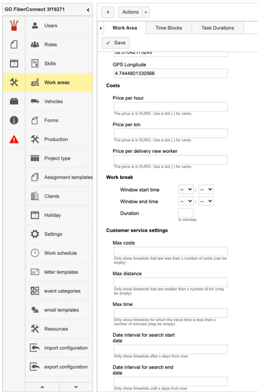The width and height of the screenshot is (258, 392).
Task: Open the box package icon in left rail
Action: [x=14, y=101]
